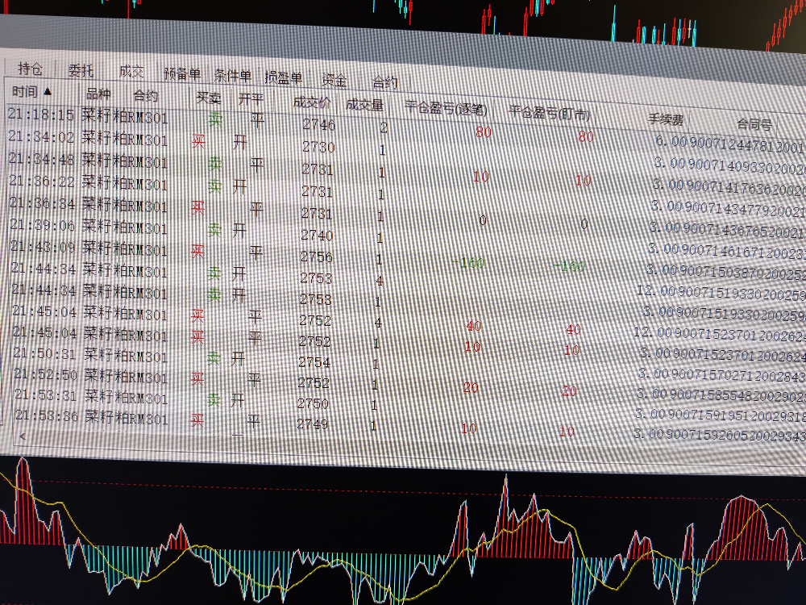Click the volume 2 in 21:18:15 row
The image size is (806, 605).
pyautogui.click(x=384, y=127)
